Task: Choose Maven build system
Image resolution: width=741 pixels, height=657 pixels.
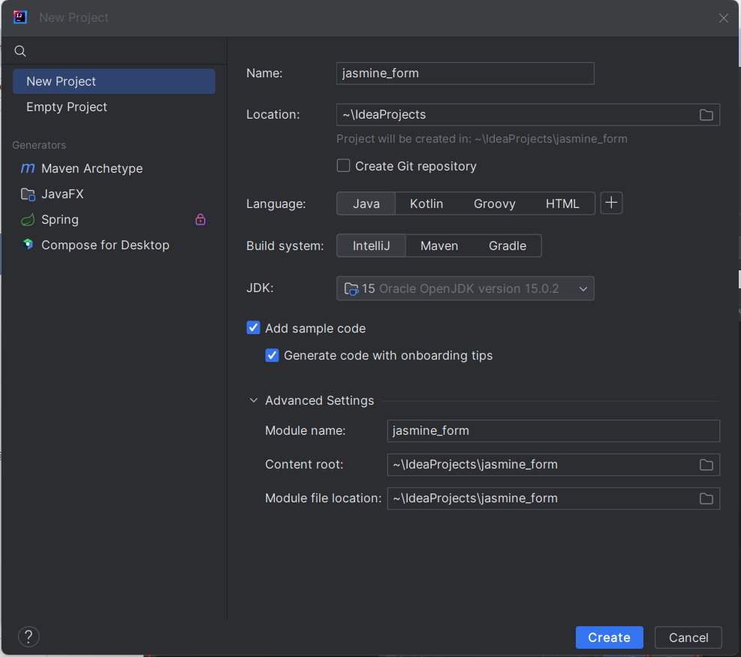Action: (x=439, y=246)
